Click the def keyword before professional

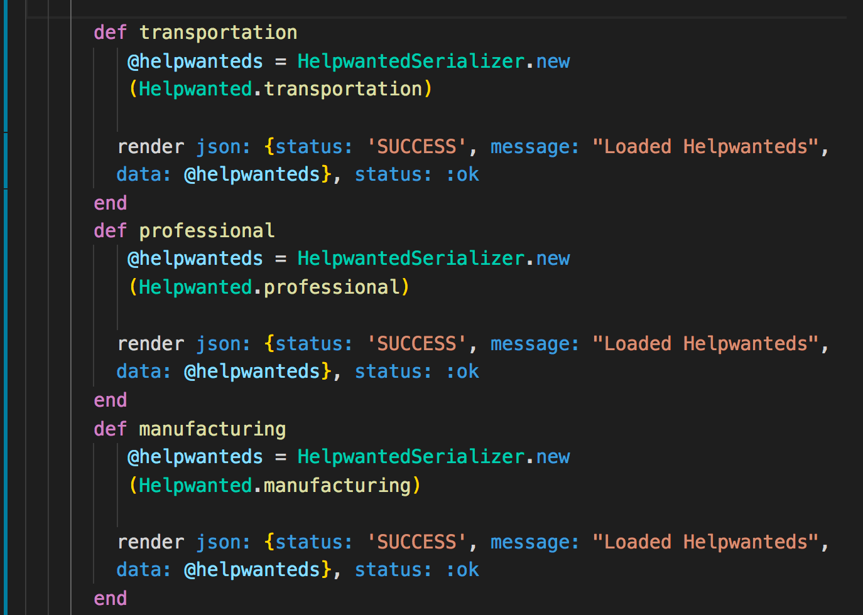(x=109, y=230)
